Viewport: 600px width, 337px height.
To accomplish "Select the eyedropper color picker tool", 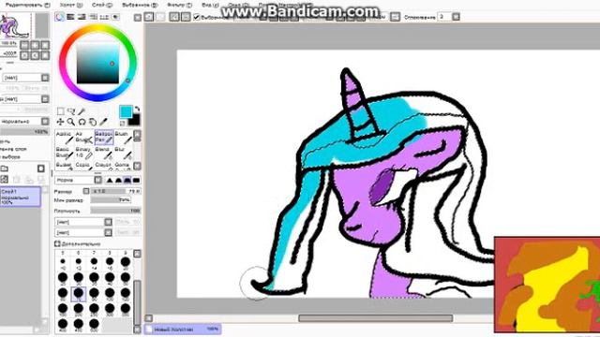I will tap(103, 122).
